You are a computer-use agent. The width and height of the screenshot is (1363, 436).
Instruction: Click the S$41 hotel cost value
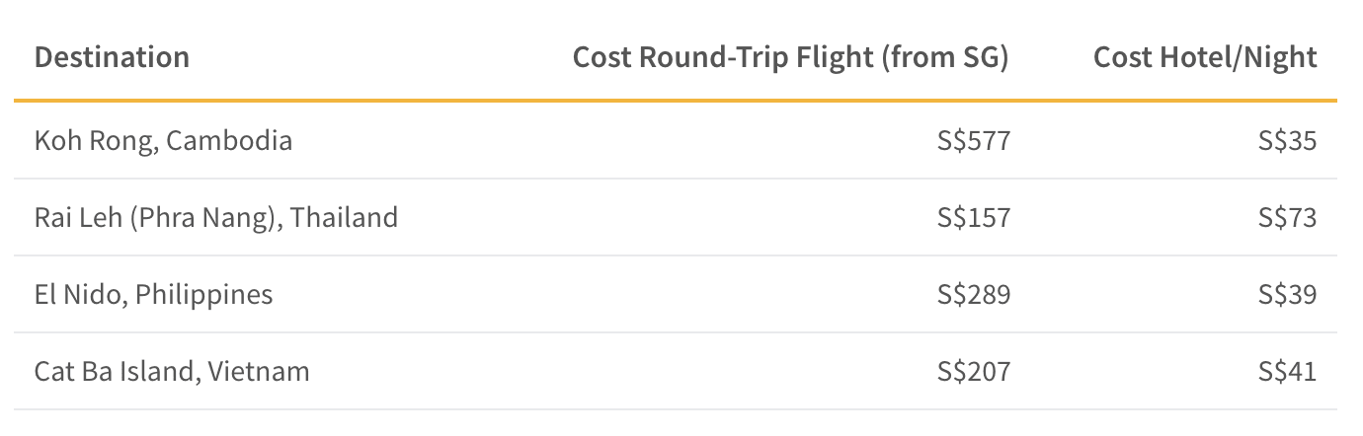point(1288,371)
